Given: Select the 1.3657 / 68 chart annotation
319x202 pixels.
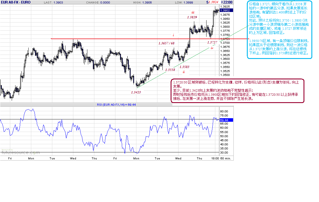Looking at the screenshot, I should click(167, 43).
